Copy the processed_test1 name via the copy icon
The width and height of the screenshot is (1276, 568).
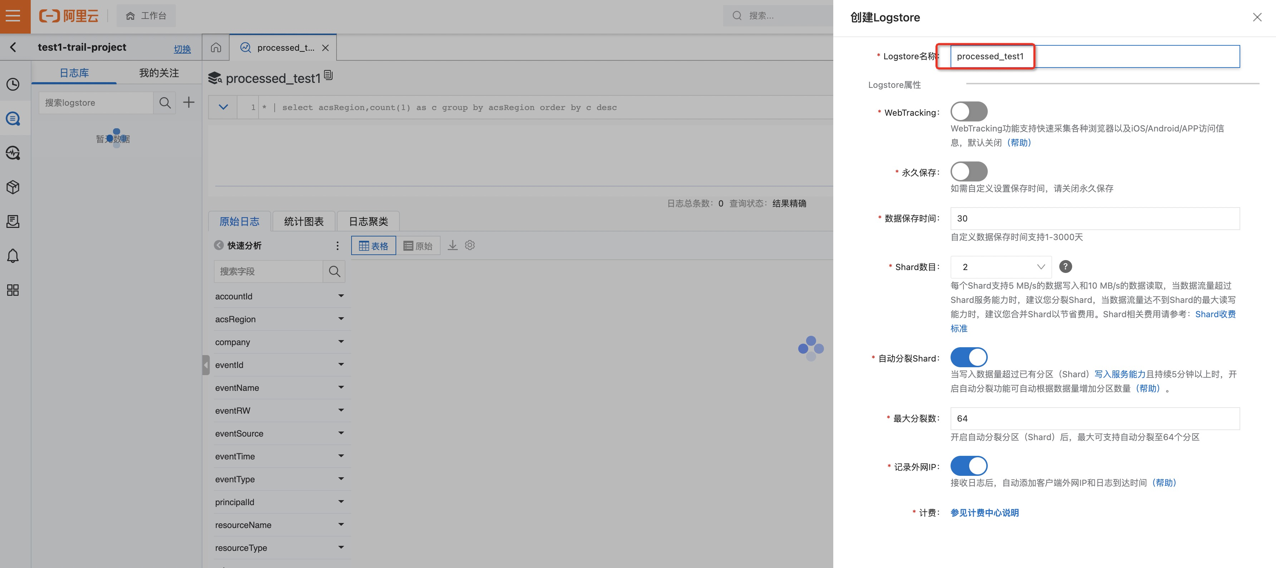(x=328, y=75)
